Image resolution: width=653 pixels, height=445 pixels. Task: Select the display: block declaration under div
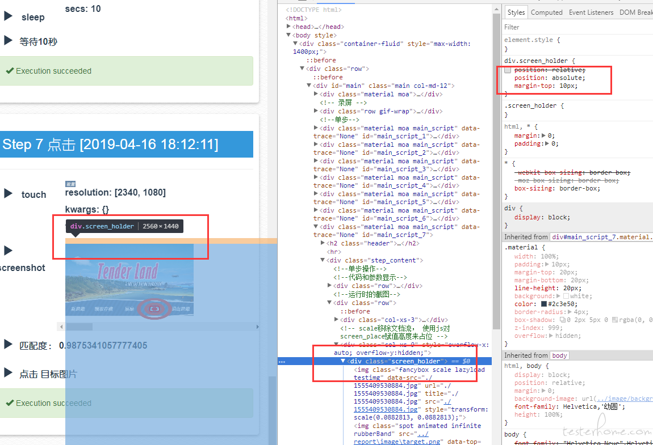click(x=542, y=217)
